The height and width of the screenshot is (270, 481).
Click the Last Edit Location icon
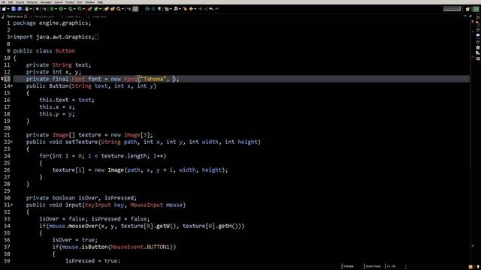click(x=185, y=9)
